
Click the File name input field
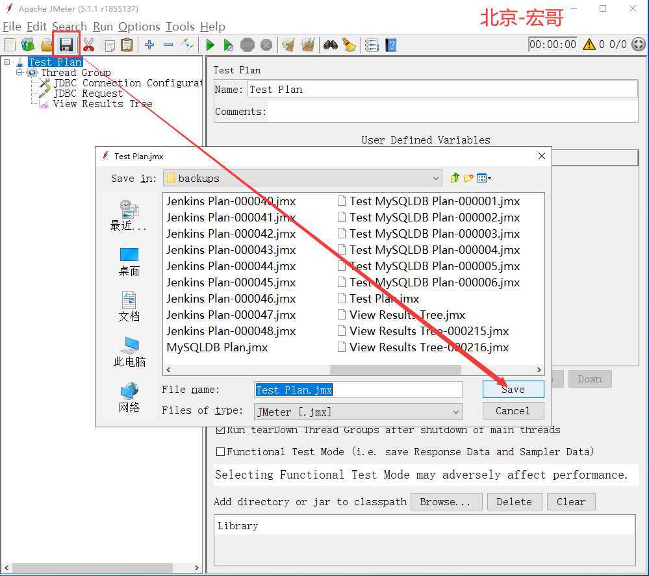(x=358, y=390)
